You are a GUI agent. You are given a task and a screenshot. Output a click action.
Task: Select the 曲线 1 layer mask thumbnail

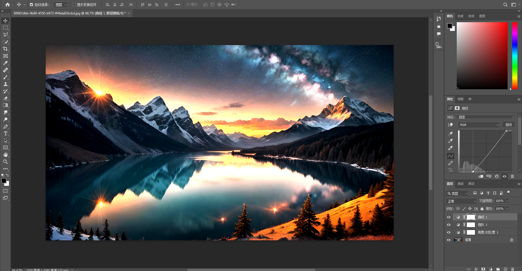click(471, 217)
